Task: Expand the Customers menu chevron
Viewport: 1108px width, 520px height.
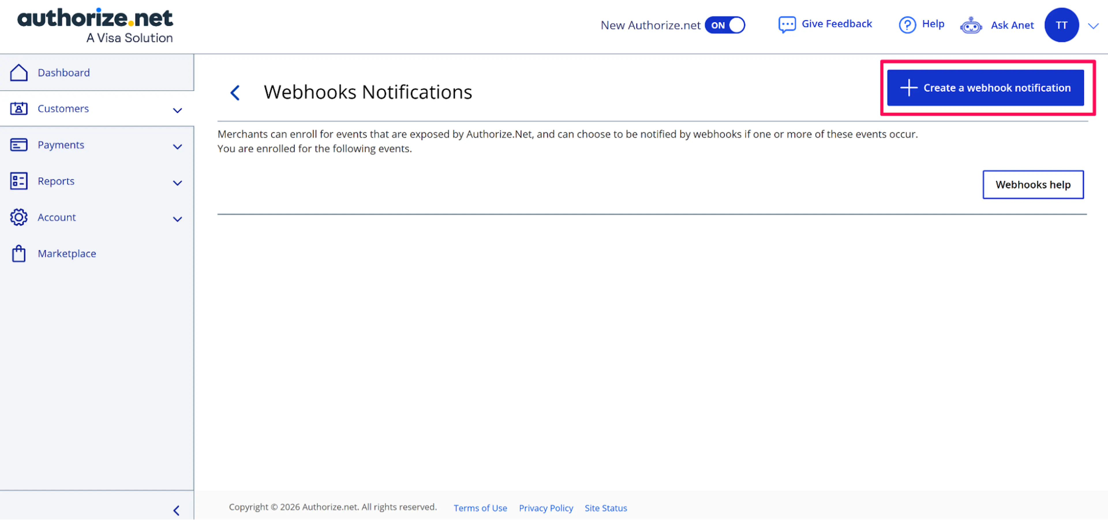Action: tap(177, 111)
